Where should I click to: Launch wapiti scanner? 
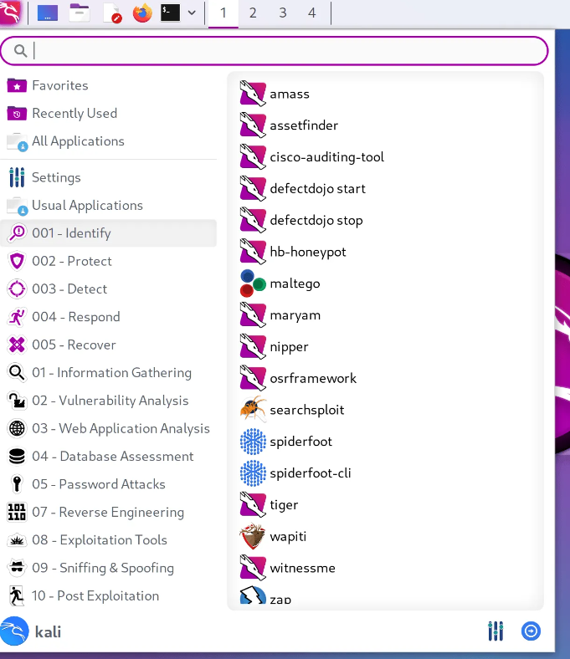pos(385,536)
